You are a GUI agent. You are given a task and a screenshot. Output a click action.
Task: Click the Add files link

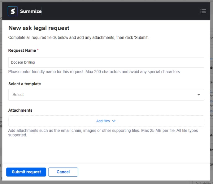tap(103, 121)
